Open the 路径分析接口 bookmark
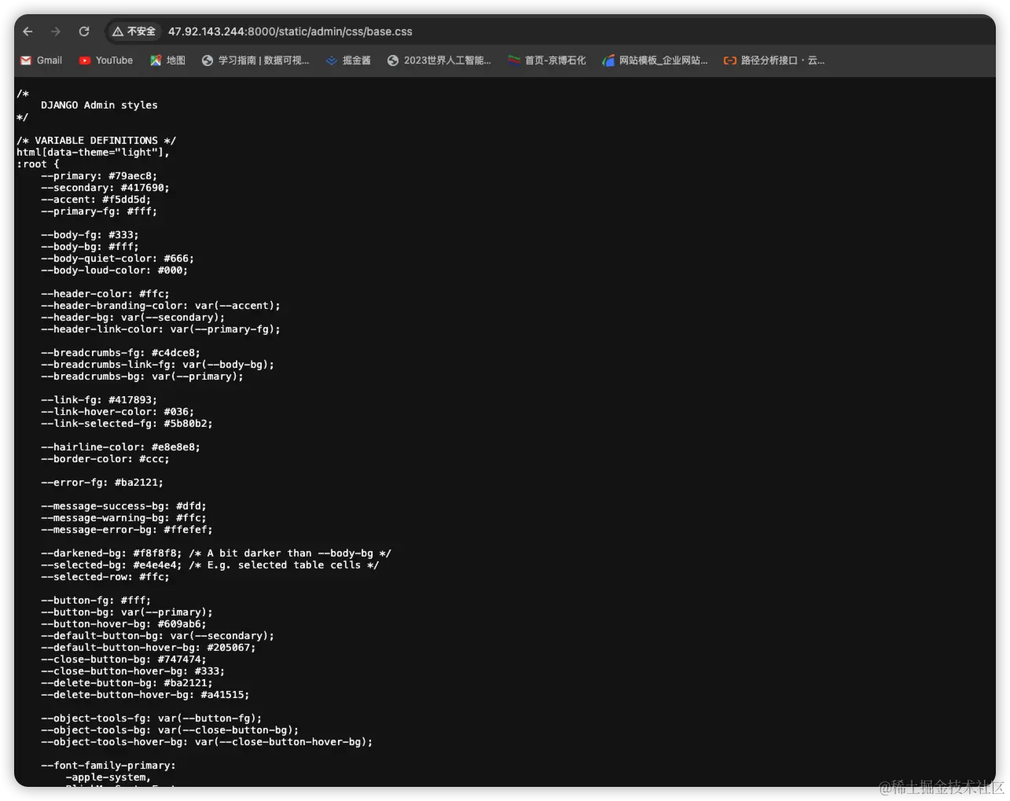Image resolution: width=1010 pixels, height=801 pixels. [774, 61]
